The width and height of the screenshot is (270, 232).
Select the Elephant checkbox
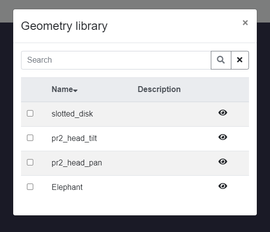[30, 187]
